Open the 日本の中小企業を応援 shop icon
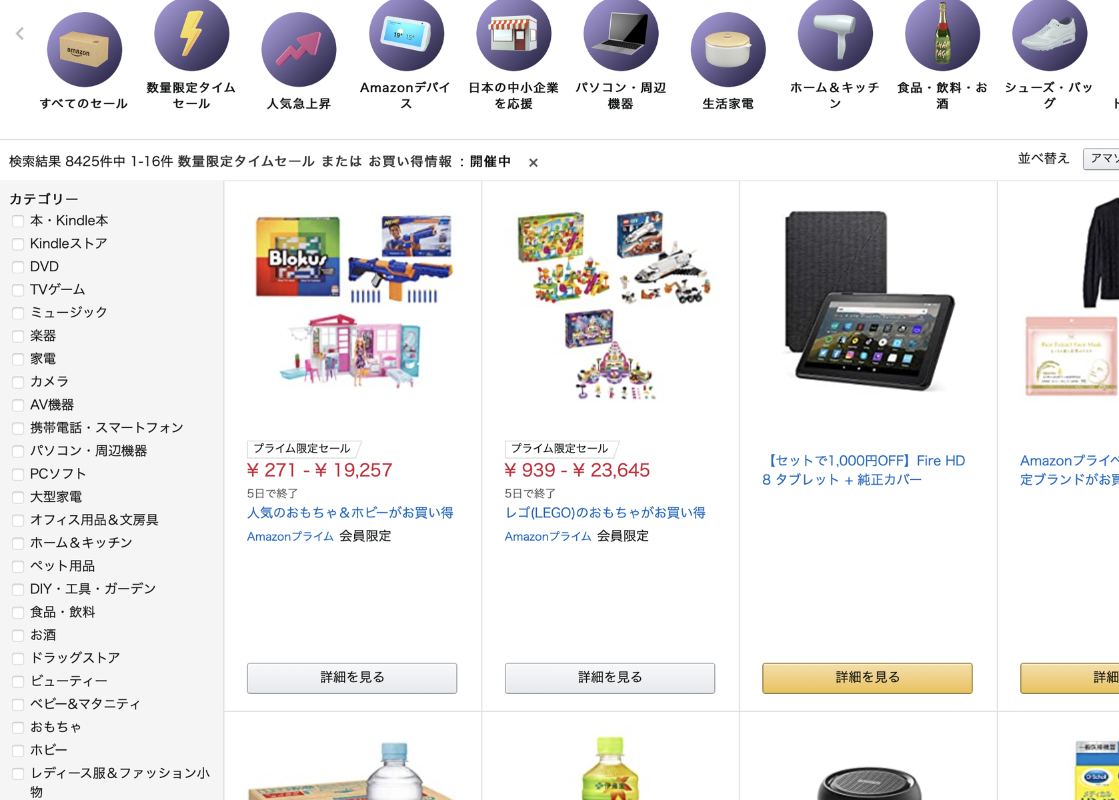 pos(513,33)
